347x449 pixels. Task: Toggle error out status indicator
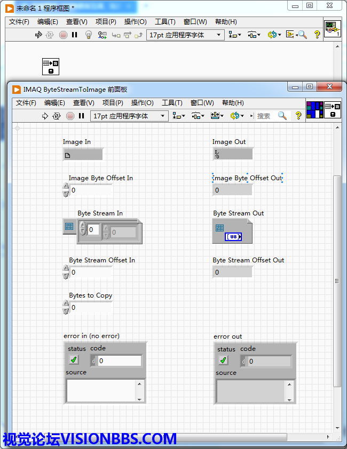pos(224,360)
